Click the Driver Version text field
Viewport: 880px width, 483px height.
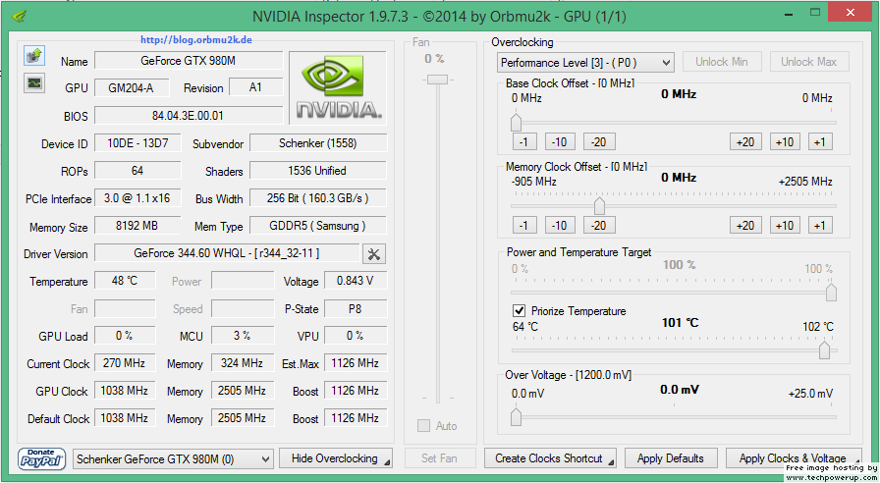226,254
